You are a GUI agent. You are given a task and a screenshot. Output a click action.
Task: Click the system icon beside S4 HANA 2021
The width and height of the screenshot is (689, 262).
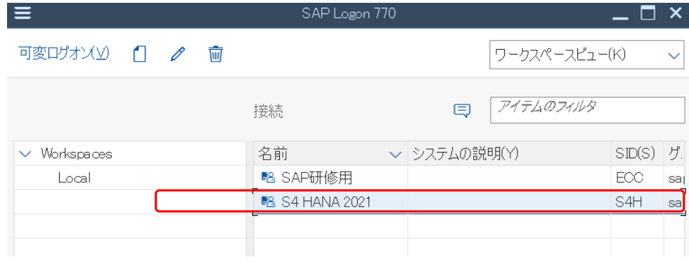click(x=269, y=202)
